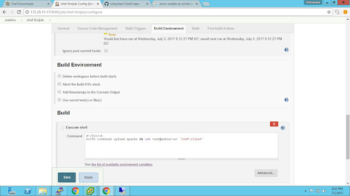The height and width of the screenshot is (196, 350).
Task: Switch to error unable to unlink tab
Action: click(176, 4)
